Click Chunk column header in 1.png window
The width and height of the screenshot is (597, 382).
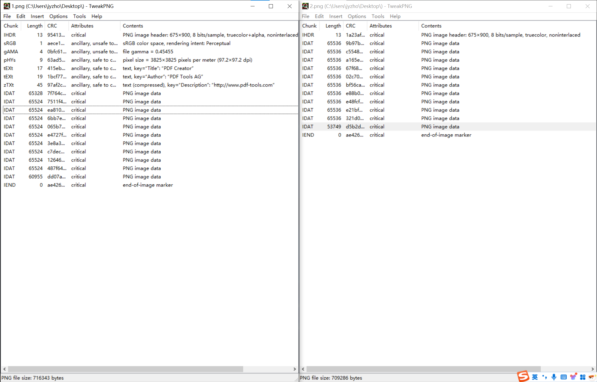(11, 26)
